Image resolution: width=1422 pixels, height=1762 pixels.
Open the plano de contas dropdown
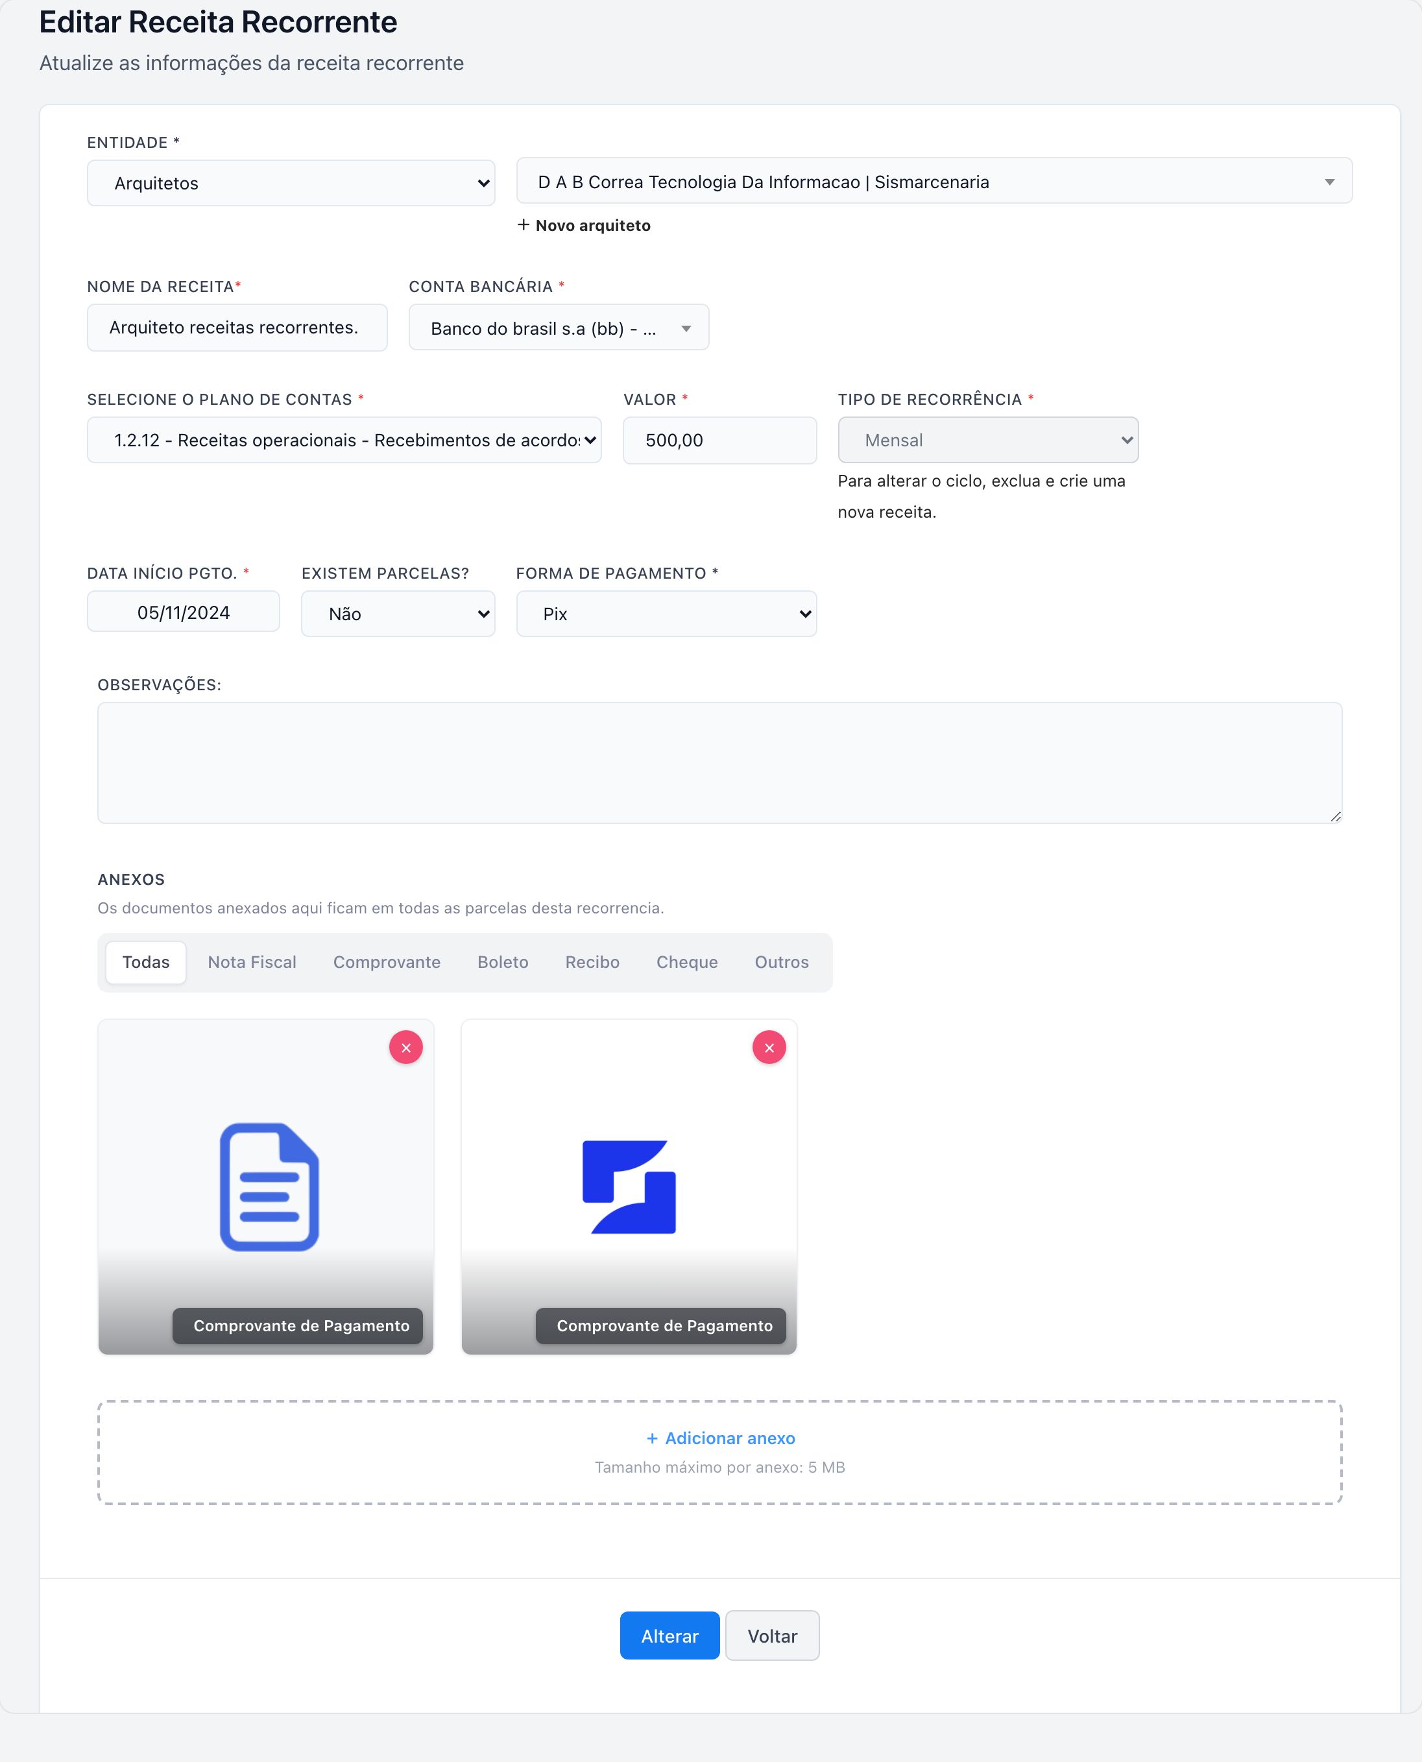[x=344, y=440]
